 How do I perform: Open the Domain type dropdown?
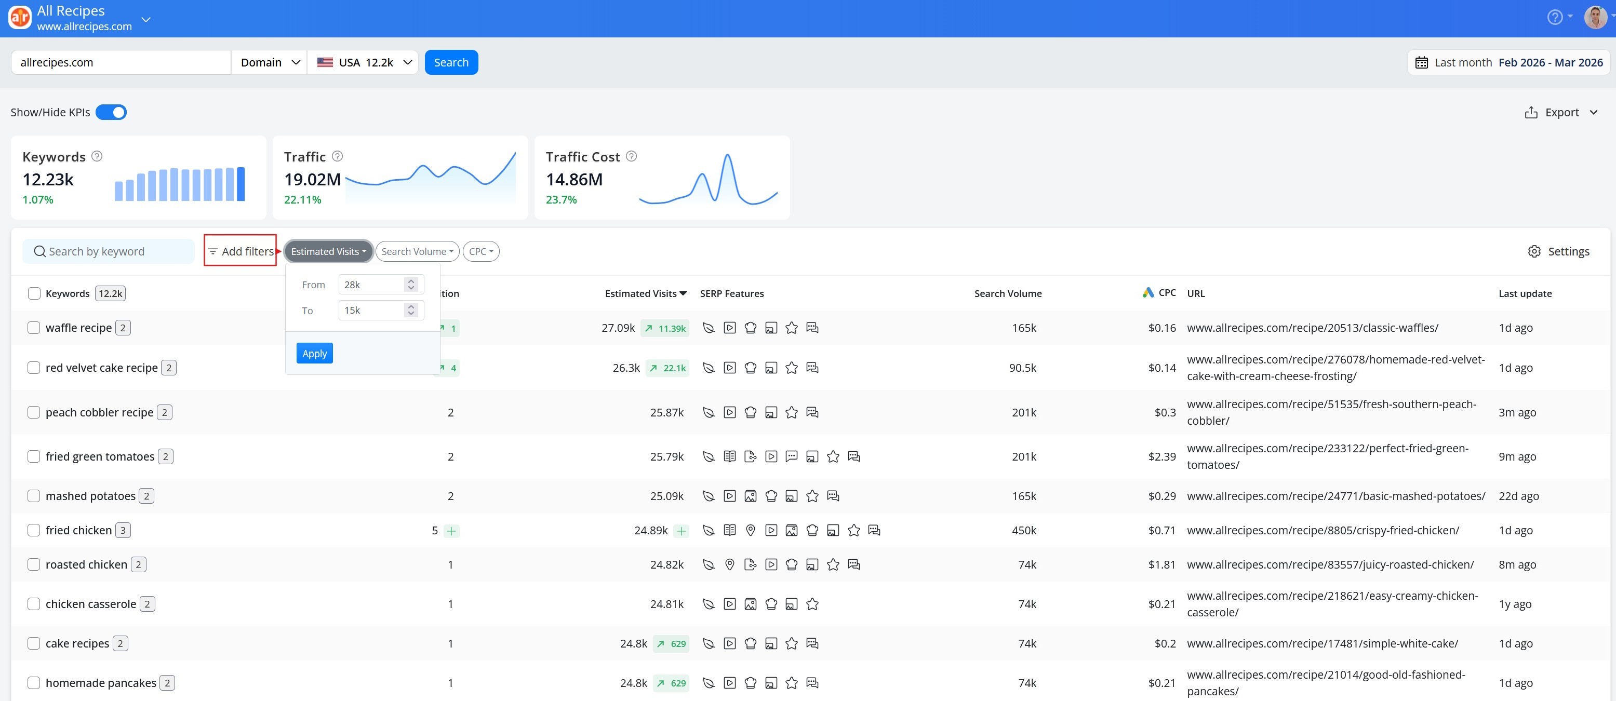pyautogui.click(x=270, y=63)
